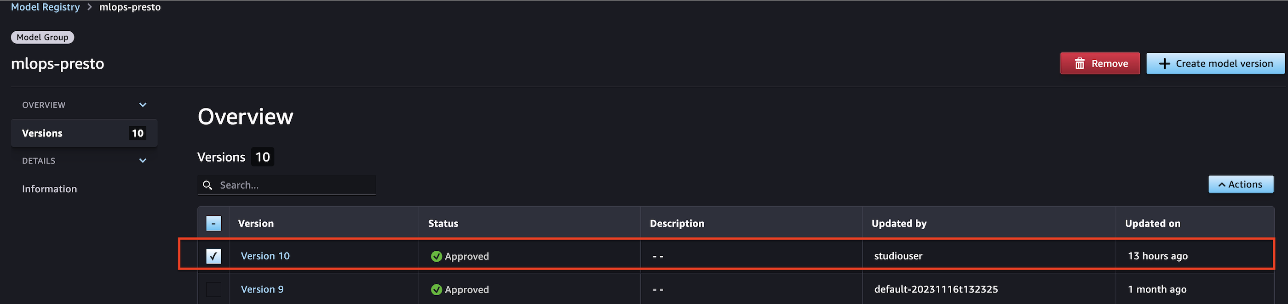Image resolution: width=1288 pixels, height=304 pixels.
Task: Collapse the DETAILS sidebar section
Action: [143, 161]
